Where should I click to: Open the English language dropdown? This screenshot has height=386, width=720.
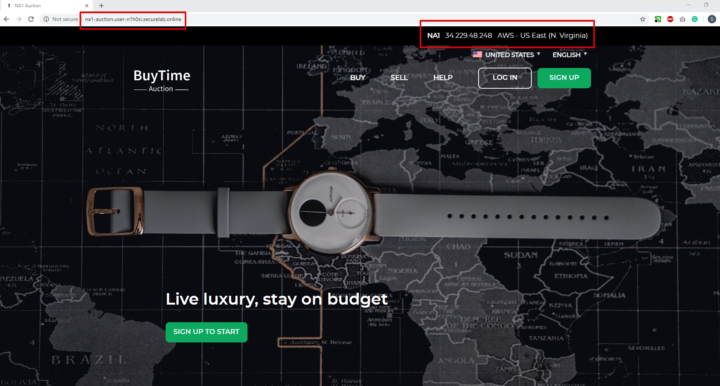coord(570,55)
